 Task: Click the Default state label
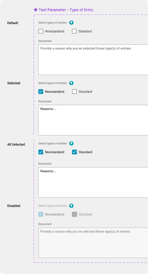click(x=13, y=23)
